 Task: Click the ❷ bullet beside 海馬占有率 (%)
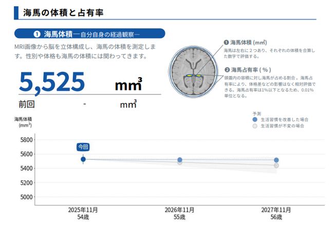click(227, 69)
